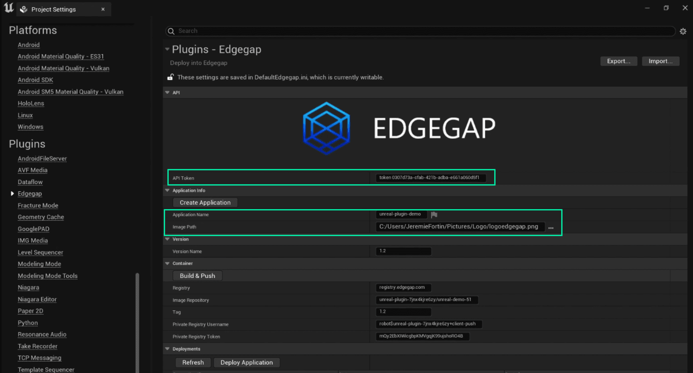Collapse the Deployments category
The height and width of the screenshot is (373, 693).
click(167, 349)
